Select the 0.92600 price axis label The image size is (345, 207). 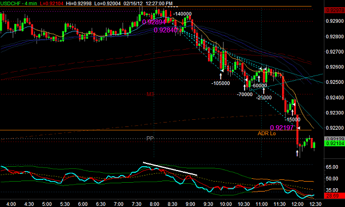pos(335,67)
